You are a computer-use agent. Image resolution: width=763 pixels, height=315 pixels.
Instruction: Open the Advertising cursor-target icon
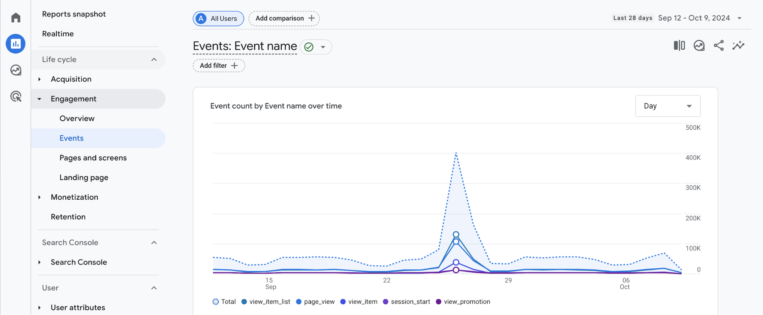[16, 96]
